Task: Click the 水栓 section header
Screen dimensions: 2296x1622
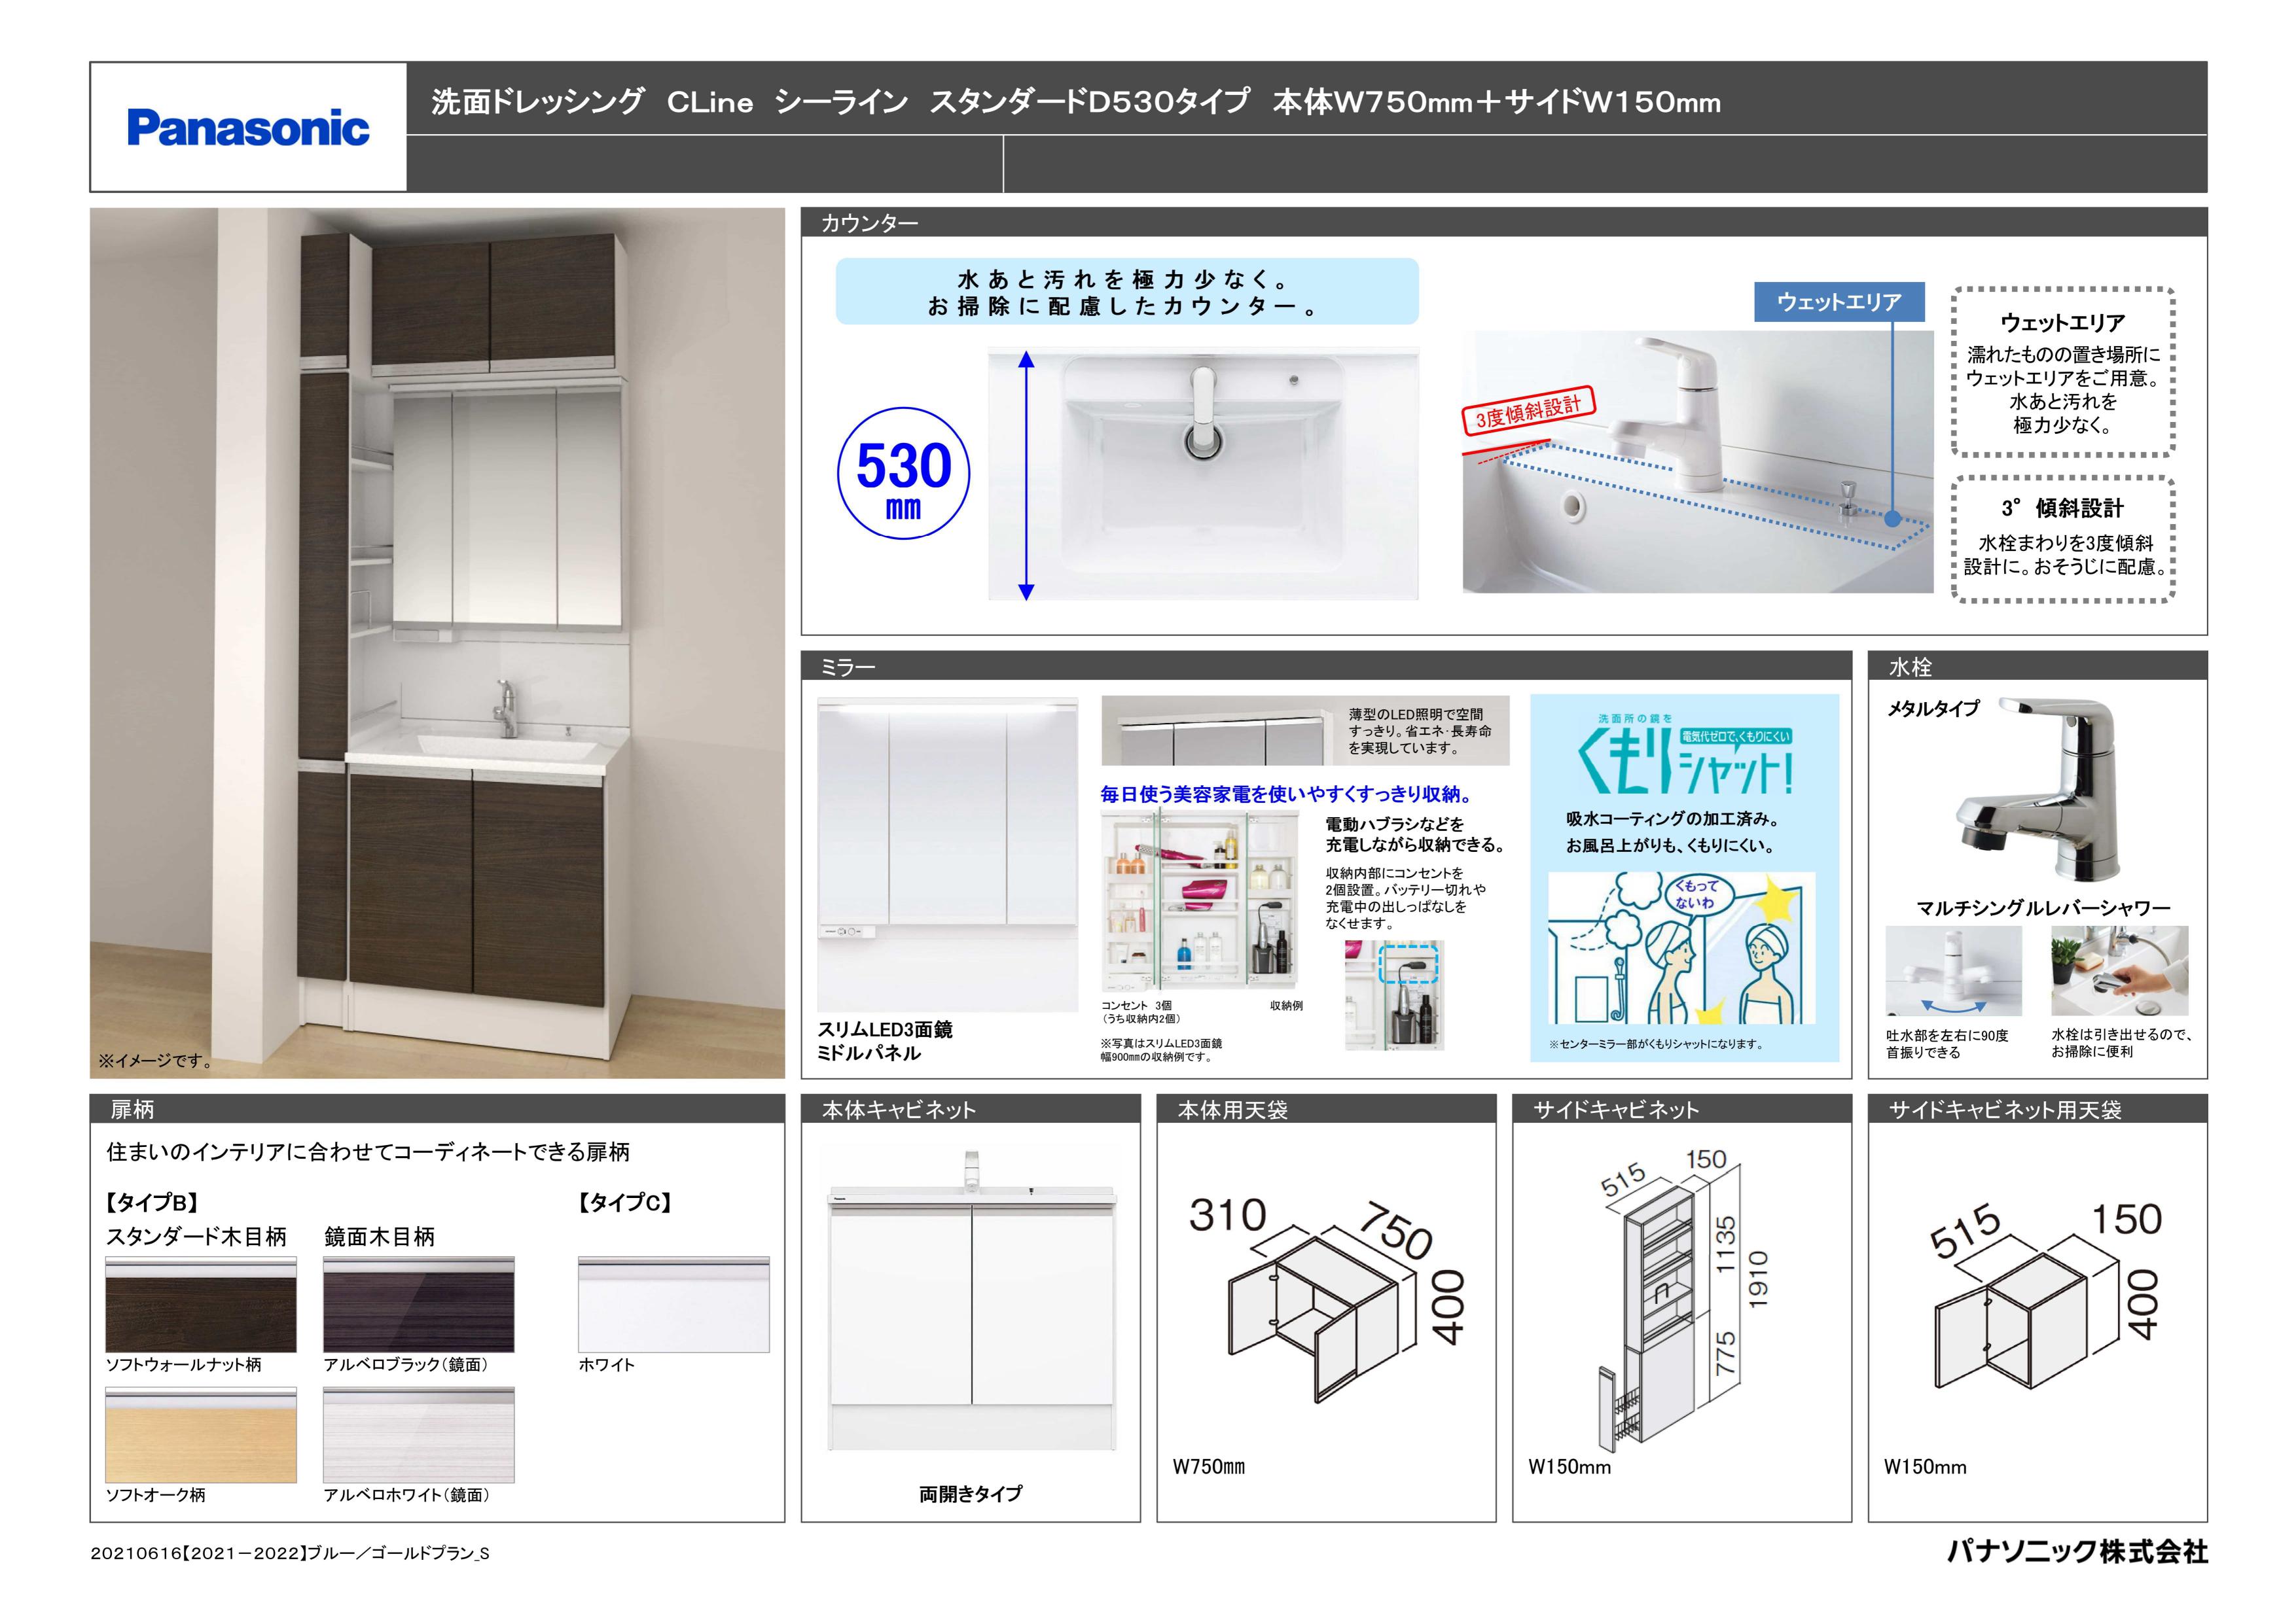Action: tap(2037, 667)
